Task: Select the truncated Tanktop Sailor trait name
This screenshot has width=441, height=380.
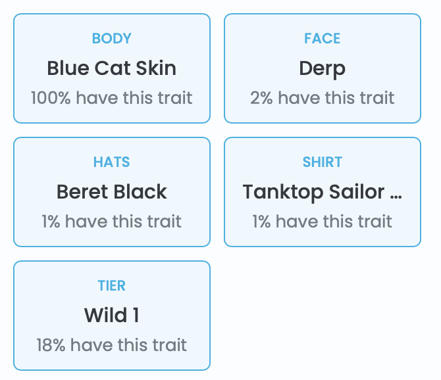Action: (x=323, y=191)
